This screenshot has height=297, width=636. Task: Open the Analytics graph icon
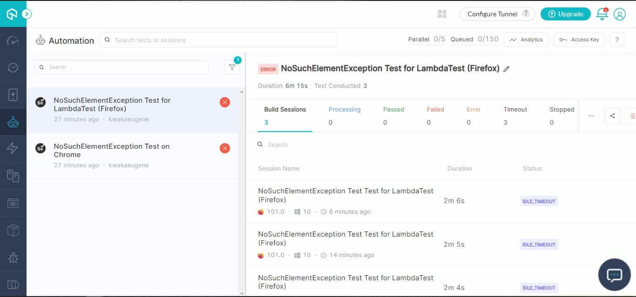[x=526, y=40]
